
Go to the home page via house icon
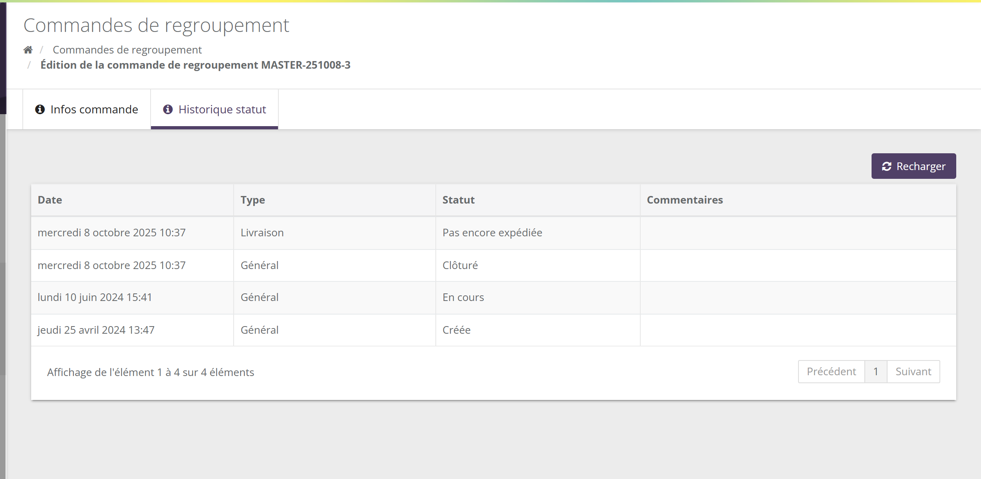28,50
